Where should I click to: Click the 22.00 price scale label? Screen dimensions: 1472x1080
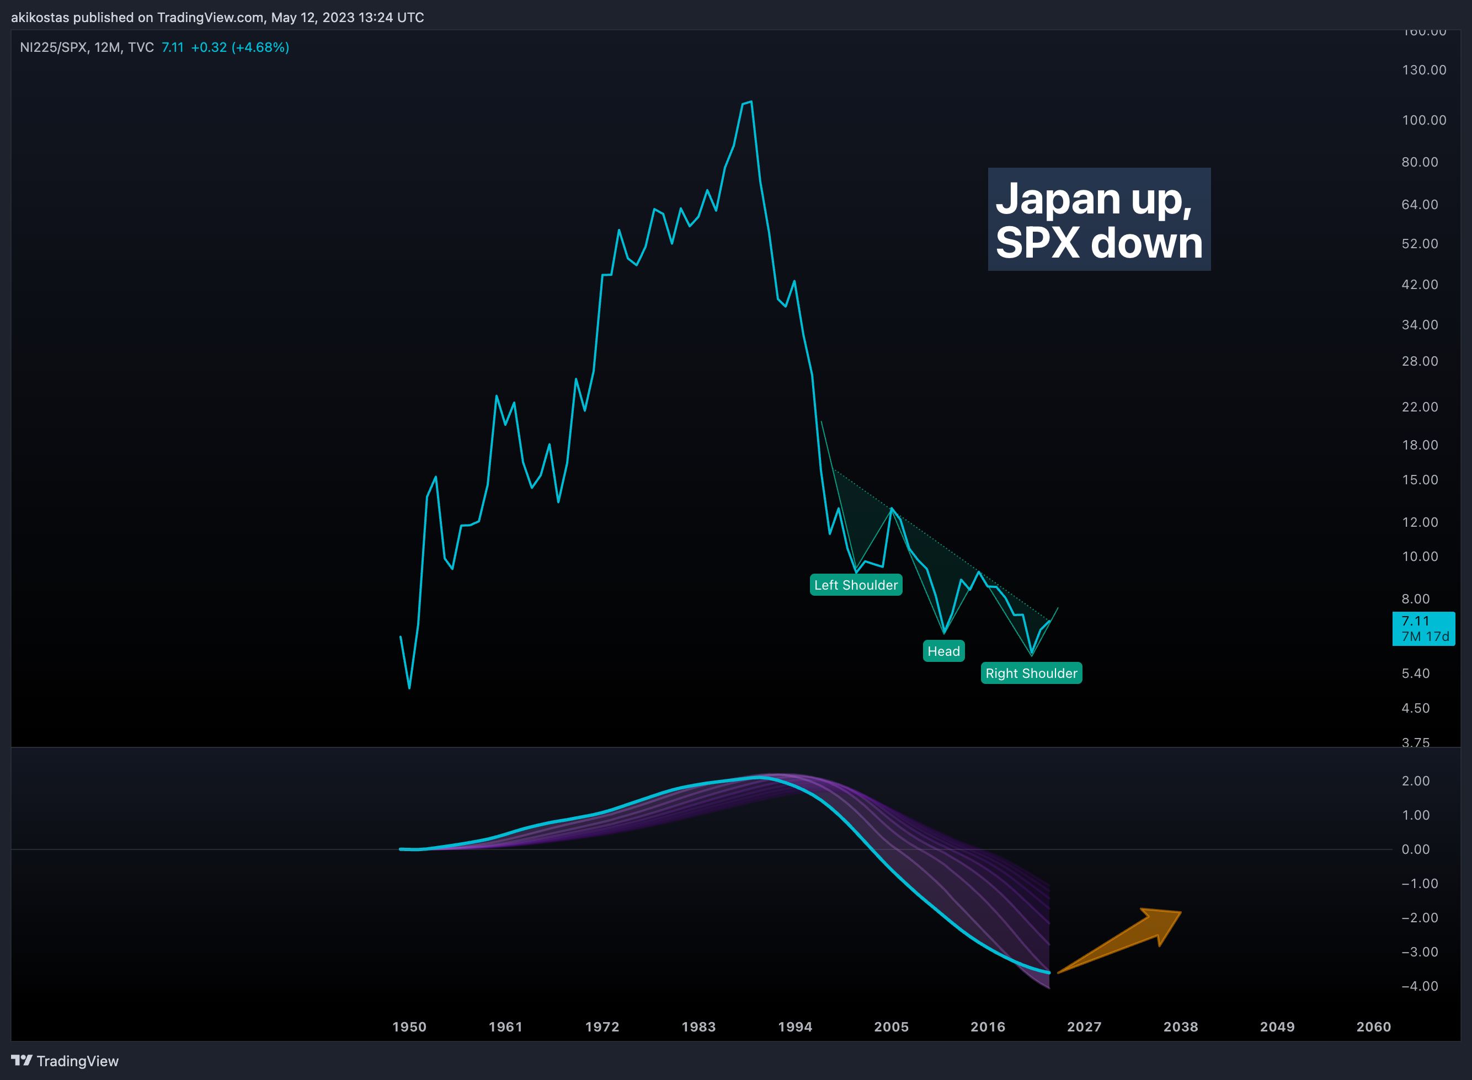click(1420, 407)
